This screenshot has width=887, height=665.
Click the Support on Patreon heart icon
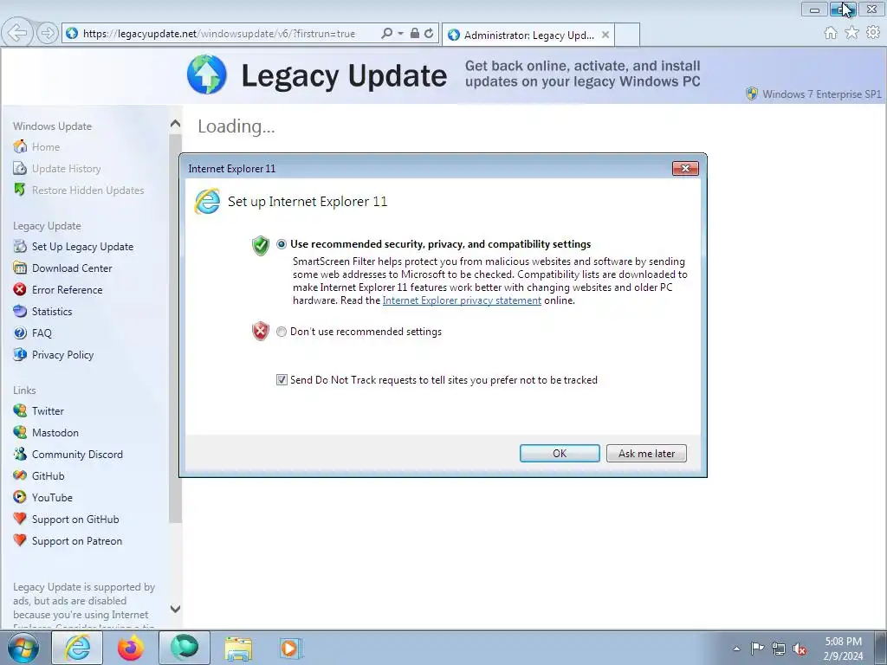20,540
